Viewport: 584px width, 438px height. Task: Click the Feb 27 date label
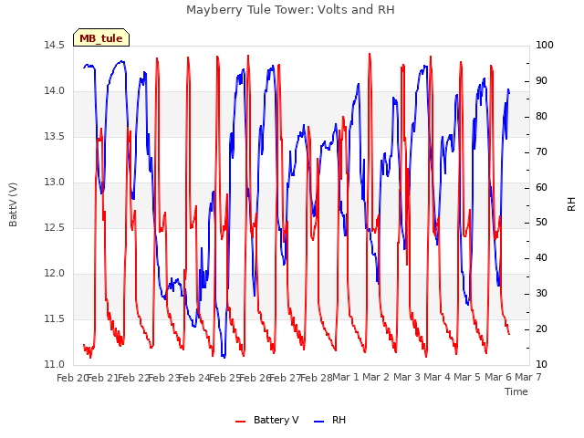[285, 378]
